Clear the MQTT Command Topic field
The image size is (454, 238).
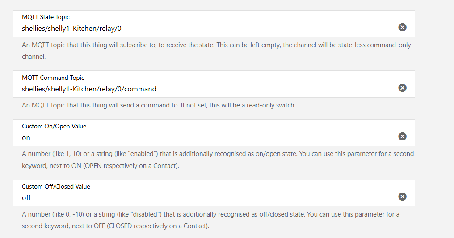click(402, 88)
